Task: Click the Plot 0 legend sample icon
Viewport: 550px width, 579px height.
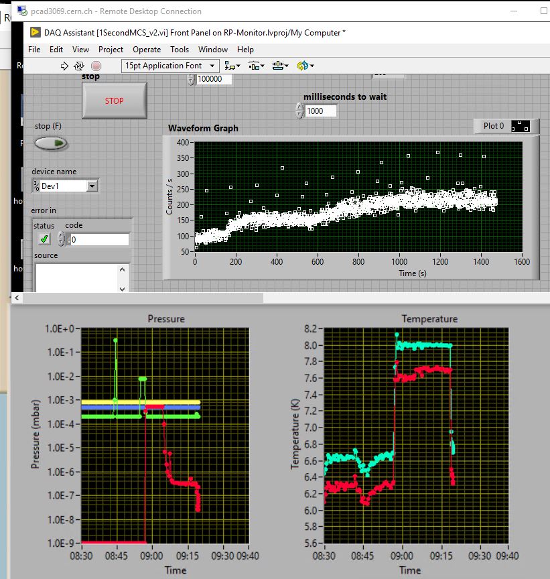Action: coord(520,126)
